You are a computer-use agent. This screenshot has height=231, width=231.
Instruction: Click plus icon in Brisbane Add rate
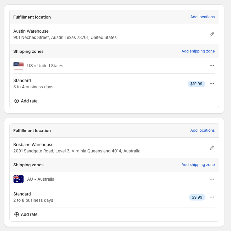point(17,214)
